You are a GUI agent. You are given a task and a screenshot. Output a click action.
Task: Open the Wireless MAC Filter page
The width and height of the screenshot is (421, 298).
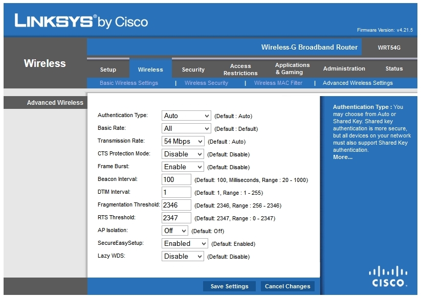[279, 82]
